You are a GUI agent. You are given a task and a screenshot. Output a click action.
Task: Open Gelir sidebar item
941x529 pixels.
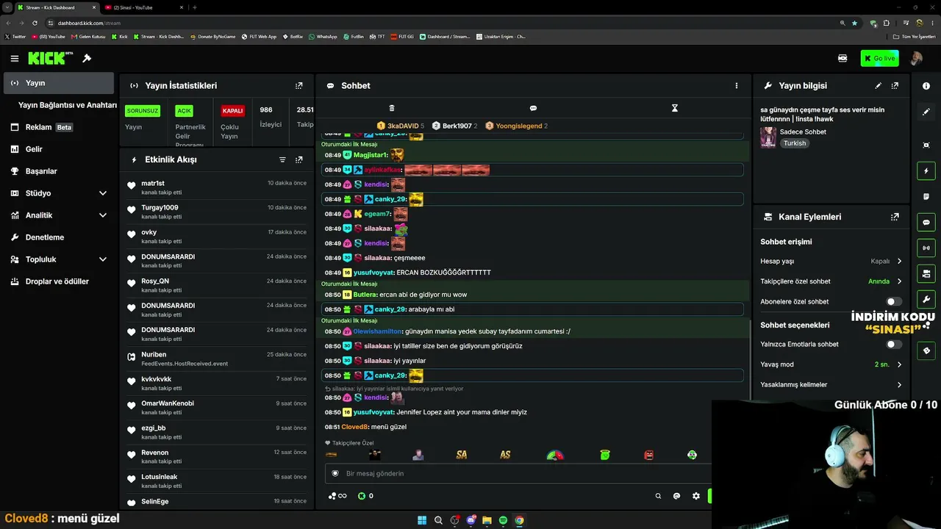pos(59,149)
